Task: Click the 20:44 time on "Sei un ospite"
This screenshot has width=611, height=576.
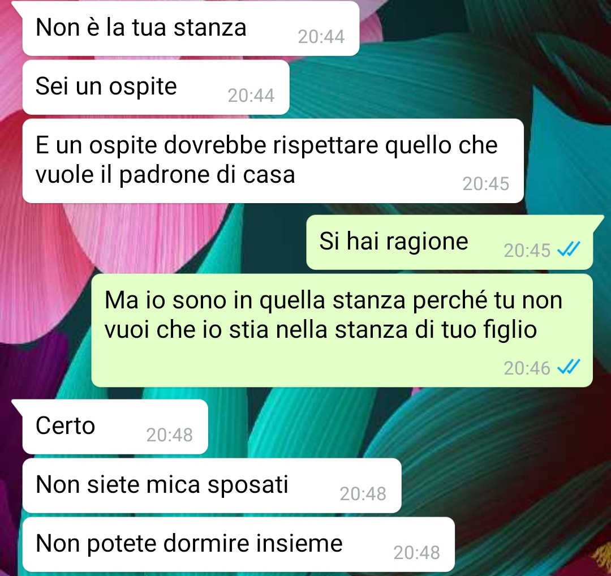Action: click(251, 96)
